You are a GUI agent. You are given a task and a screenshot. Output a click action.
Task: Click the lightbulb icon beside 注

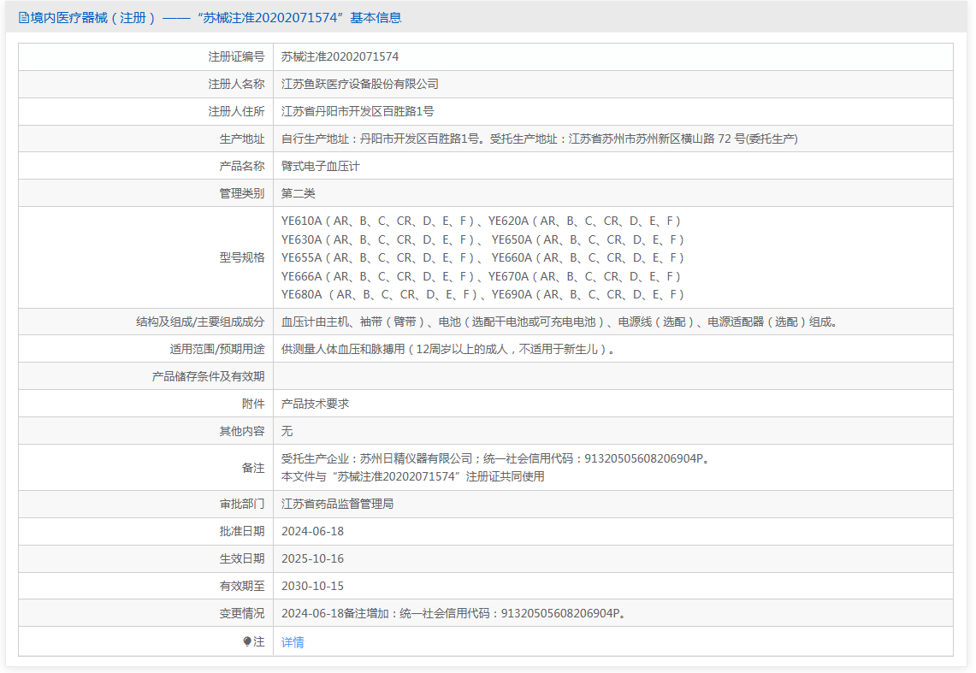[247, 641]
